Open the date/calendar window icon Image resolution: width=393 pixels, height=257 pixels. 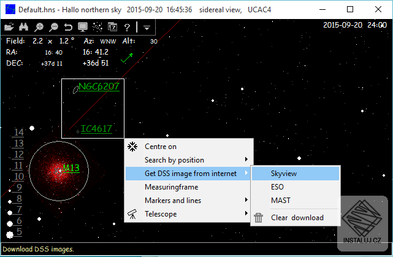[x=112, y=27]
